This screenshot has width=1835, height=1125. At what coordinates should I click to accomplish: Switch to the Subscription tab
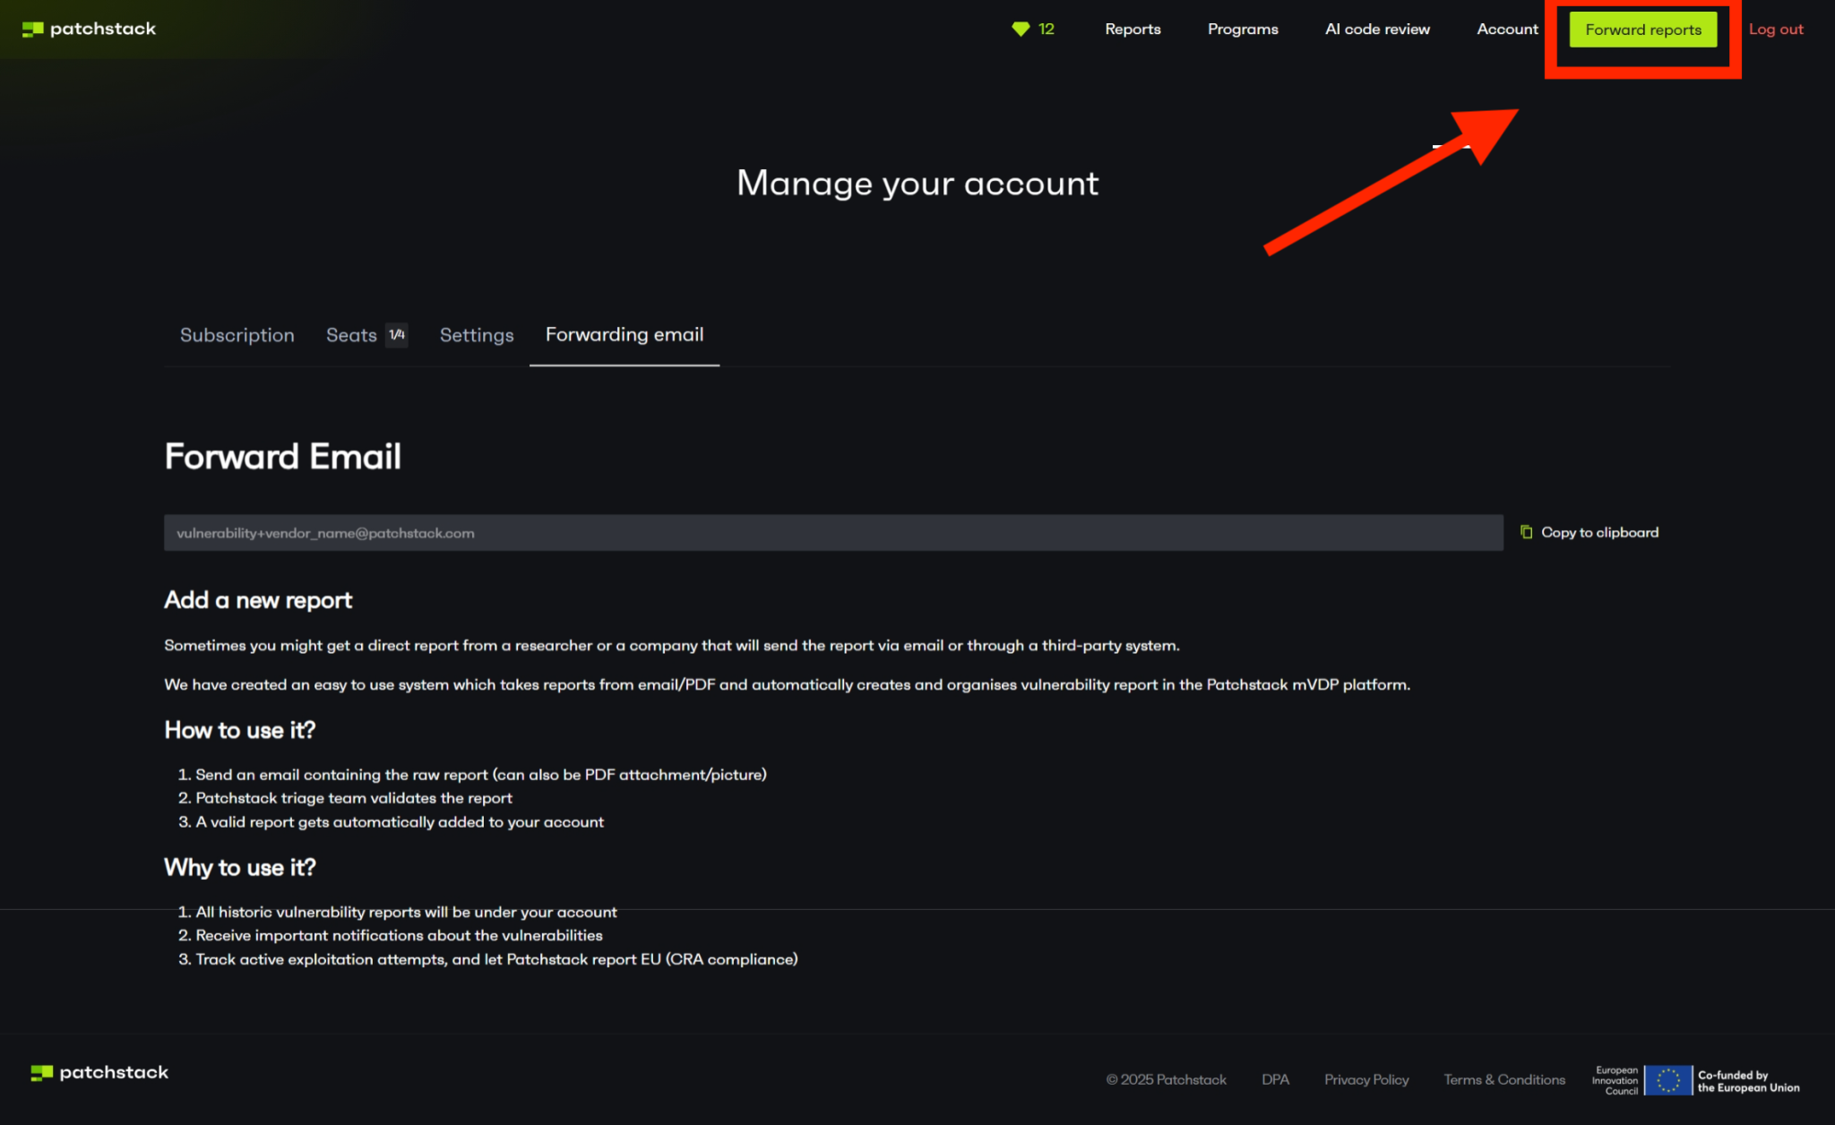click(237, 335)
